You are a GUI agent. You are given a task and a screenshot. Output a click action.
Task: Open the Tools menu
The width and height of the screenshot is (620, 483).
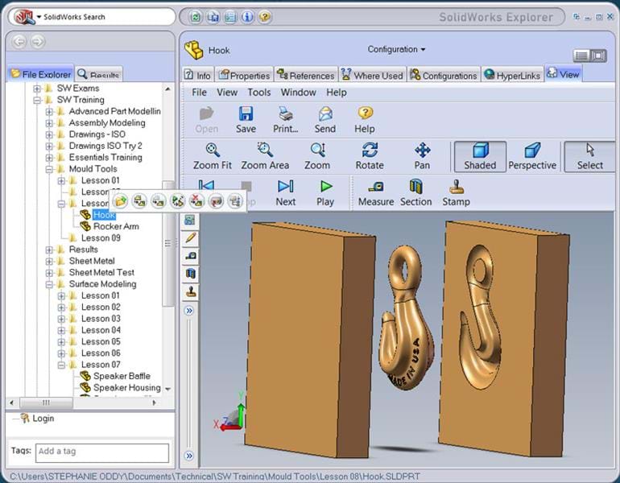(258, 93)
